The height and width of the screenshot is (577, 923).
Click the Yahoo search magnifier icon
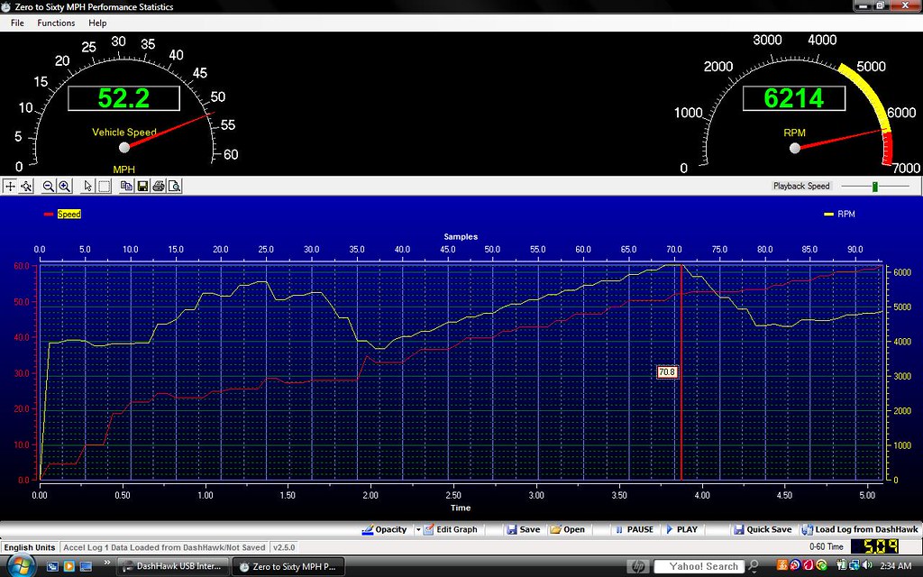[x=754, y=566]
